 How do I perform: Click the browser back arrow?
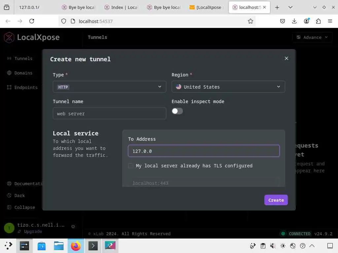8,21
